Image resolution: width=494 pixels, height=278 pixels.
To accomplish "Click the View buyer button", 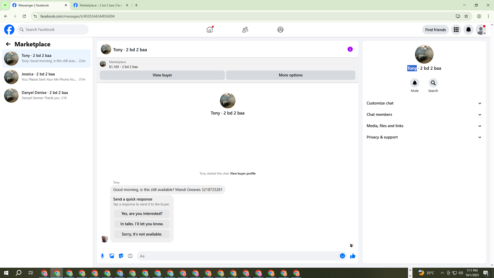I will tap(162, 75).
